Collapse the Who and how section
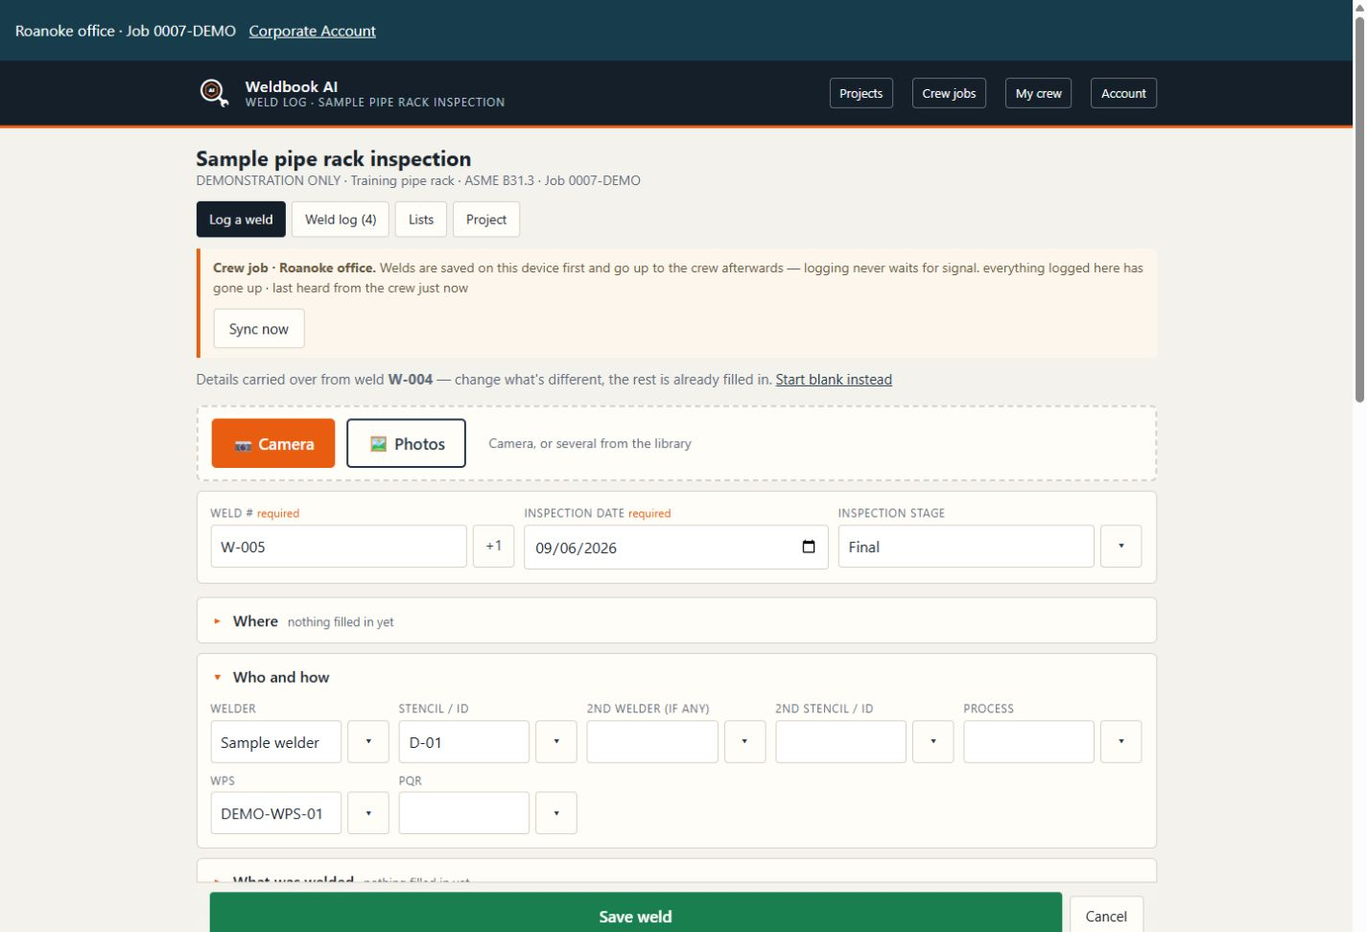Viewport: 1367px width, 932px height. 271,677
